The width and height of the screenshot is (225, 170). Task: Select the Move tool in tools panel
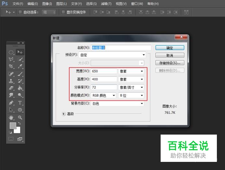[x=20, y=52]
